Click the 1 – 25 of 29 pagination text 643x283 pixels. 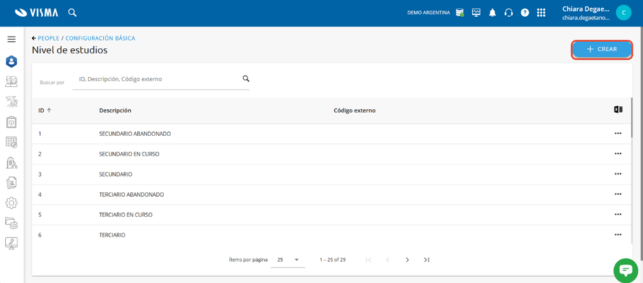pos(332,260)
